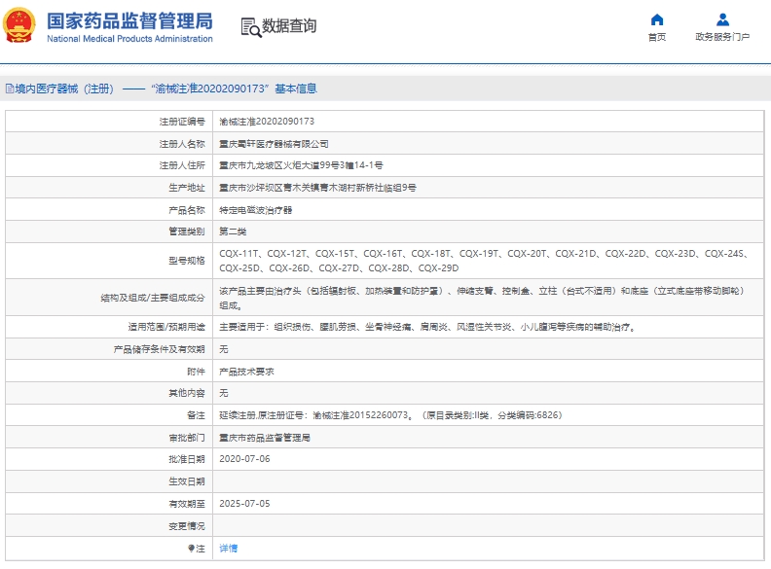Open the 首页 home icon

point(657,19)
